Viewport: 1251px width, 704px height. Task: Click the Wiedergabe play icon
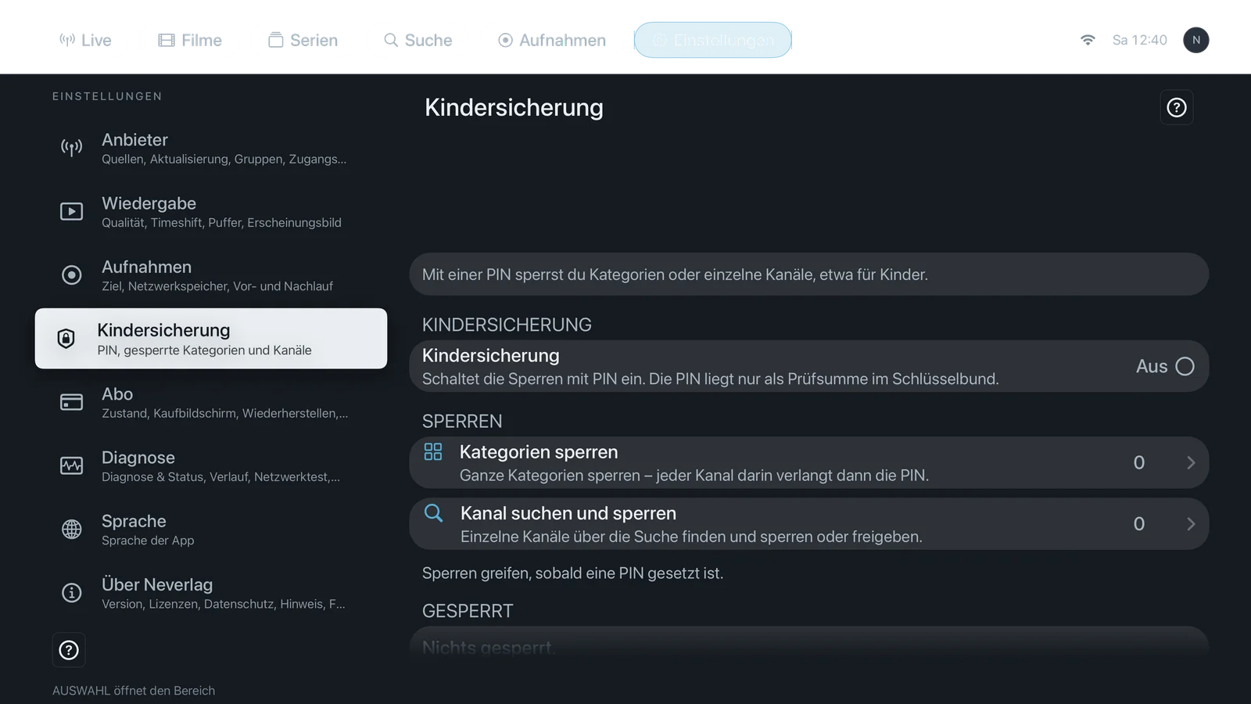click(x=71, y=211)
